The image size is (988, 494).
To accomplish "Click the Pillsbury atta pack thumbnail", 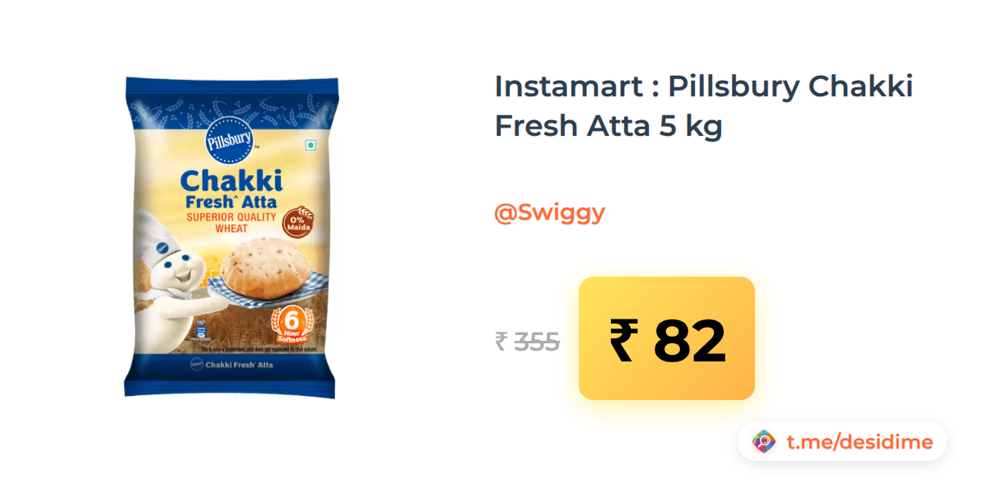I will point(231,237).
